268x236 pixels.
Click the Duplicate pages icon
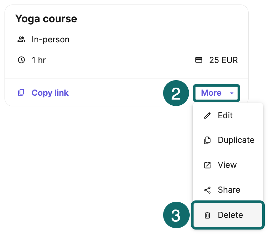coord(207,140)
